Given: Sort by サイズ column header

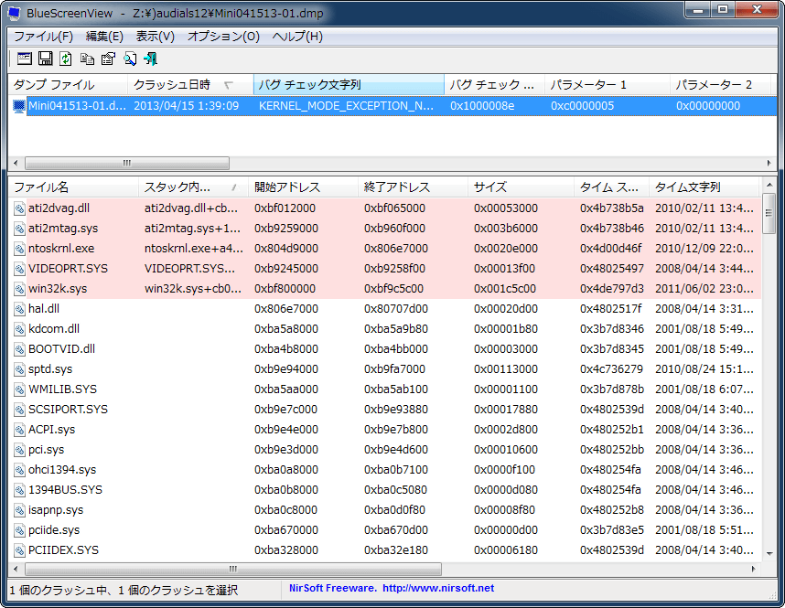Looking at the screenshot, I should tap(522, 187).
